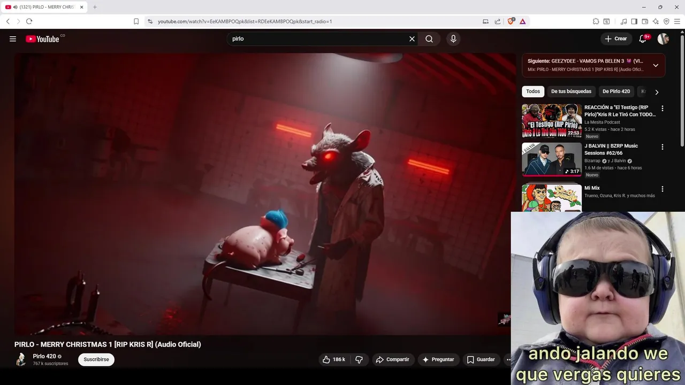The image size is (685, 385).
Task: Open the Brave playlist music-note icon
Action: [x=623, y=21]
